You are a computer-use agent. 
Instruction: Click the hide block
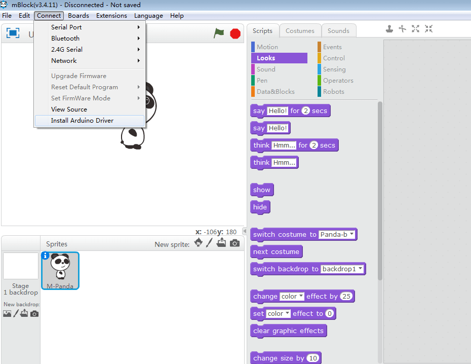(x=260, y=207)
